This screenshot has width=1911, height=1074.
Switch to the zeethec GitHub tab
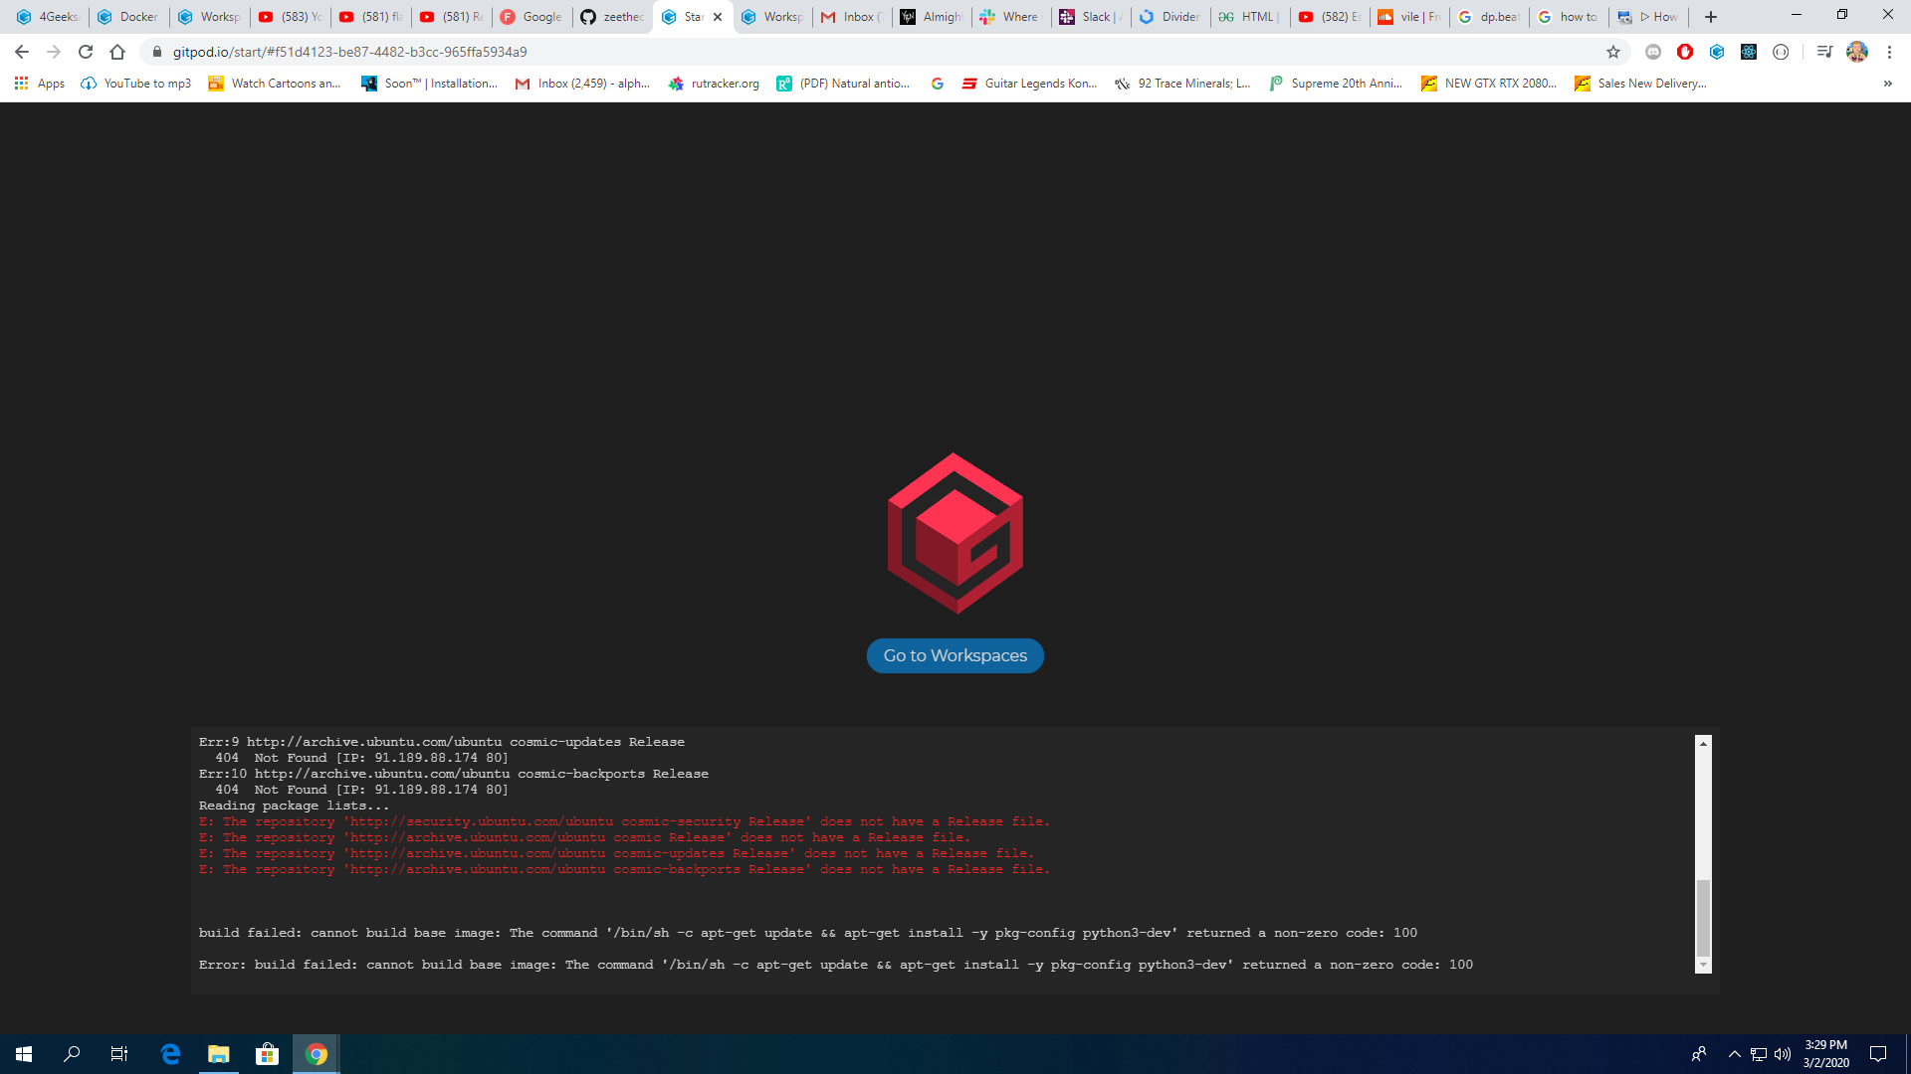point(613,17)
